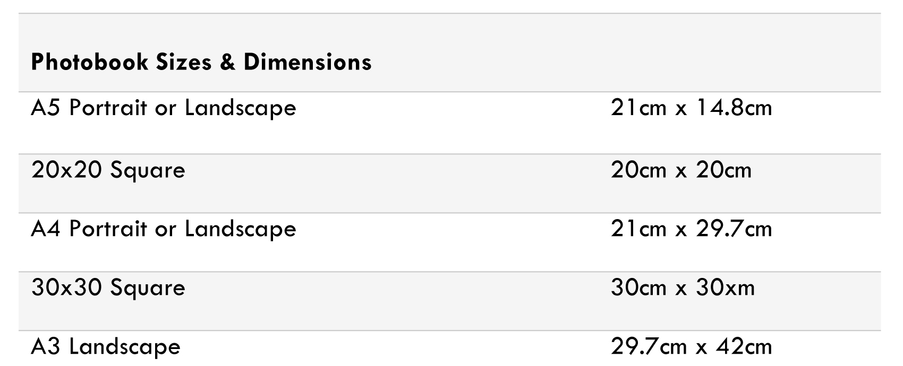
Task: Click the 20cm x 20cm dimension
Action: 681,170
